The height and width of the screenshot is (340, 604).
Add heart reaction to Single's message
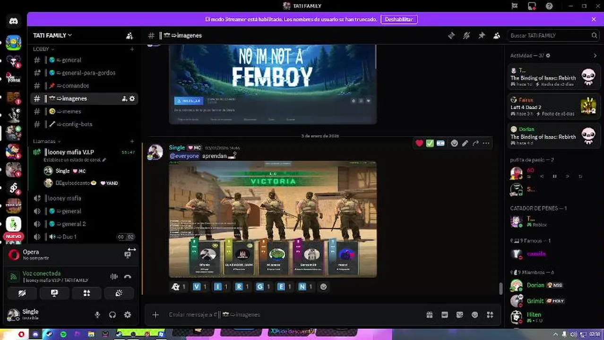coord(419,143)
